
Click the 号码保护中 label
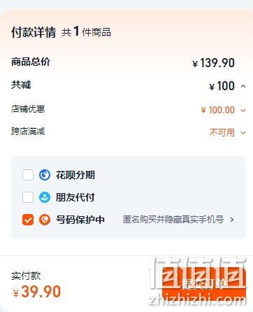pos(80,220)
